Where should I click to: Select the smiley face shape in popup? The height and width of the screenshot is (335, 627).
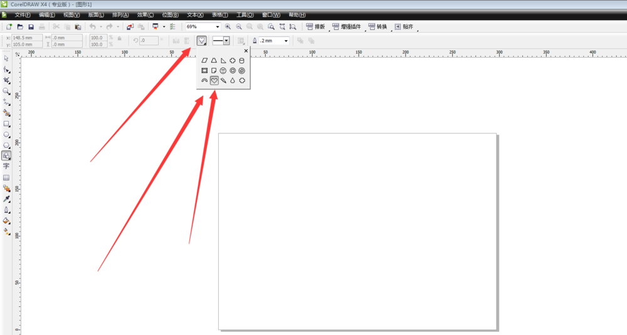[223, 71]
